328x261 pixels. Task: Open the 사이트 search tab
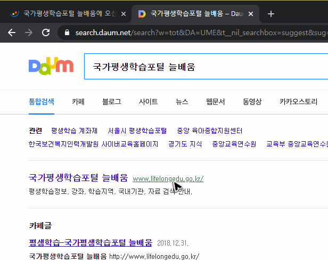click(148, 102)
